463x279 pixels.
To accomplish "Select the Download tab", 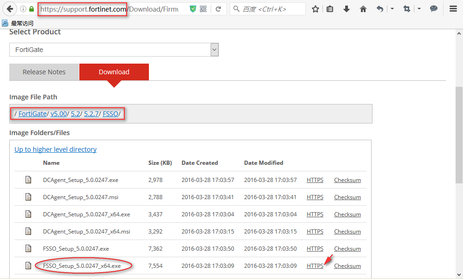I will coord(114,72).
